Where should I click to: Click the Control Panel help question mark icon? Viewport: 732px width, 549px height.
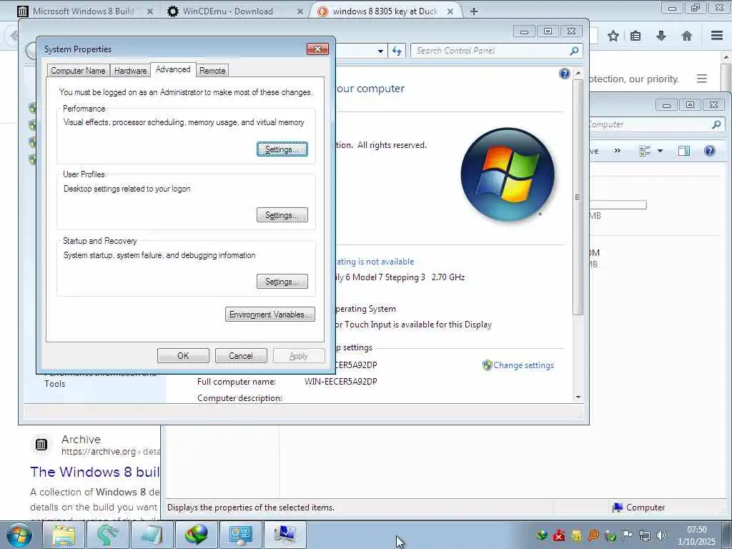[x=565, y=74]
